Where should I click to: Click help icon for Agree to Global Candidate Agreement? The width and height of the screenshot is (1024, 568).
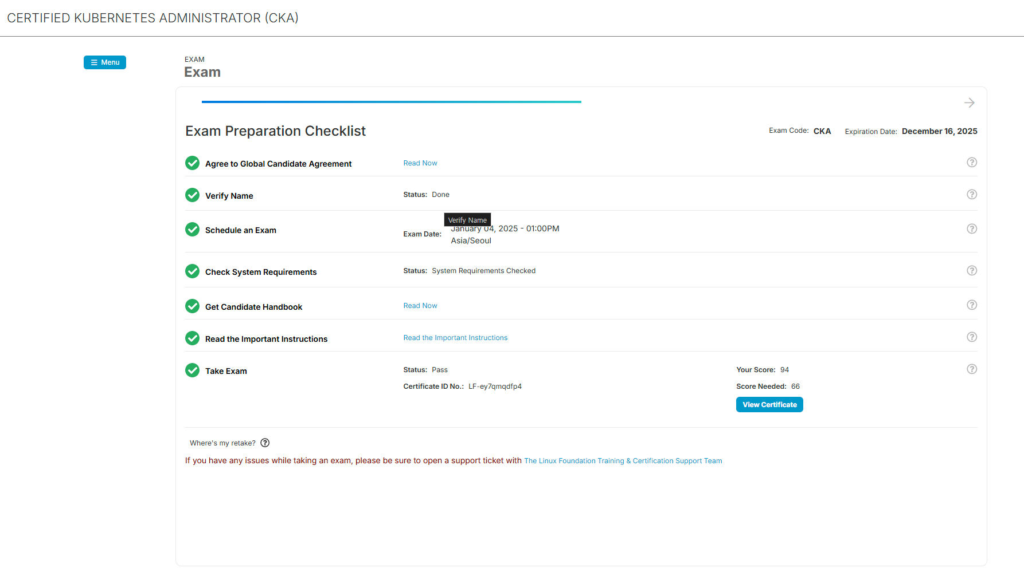pos(972,162)
